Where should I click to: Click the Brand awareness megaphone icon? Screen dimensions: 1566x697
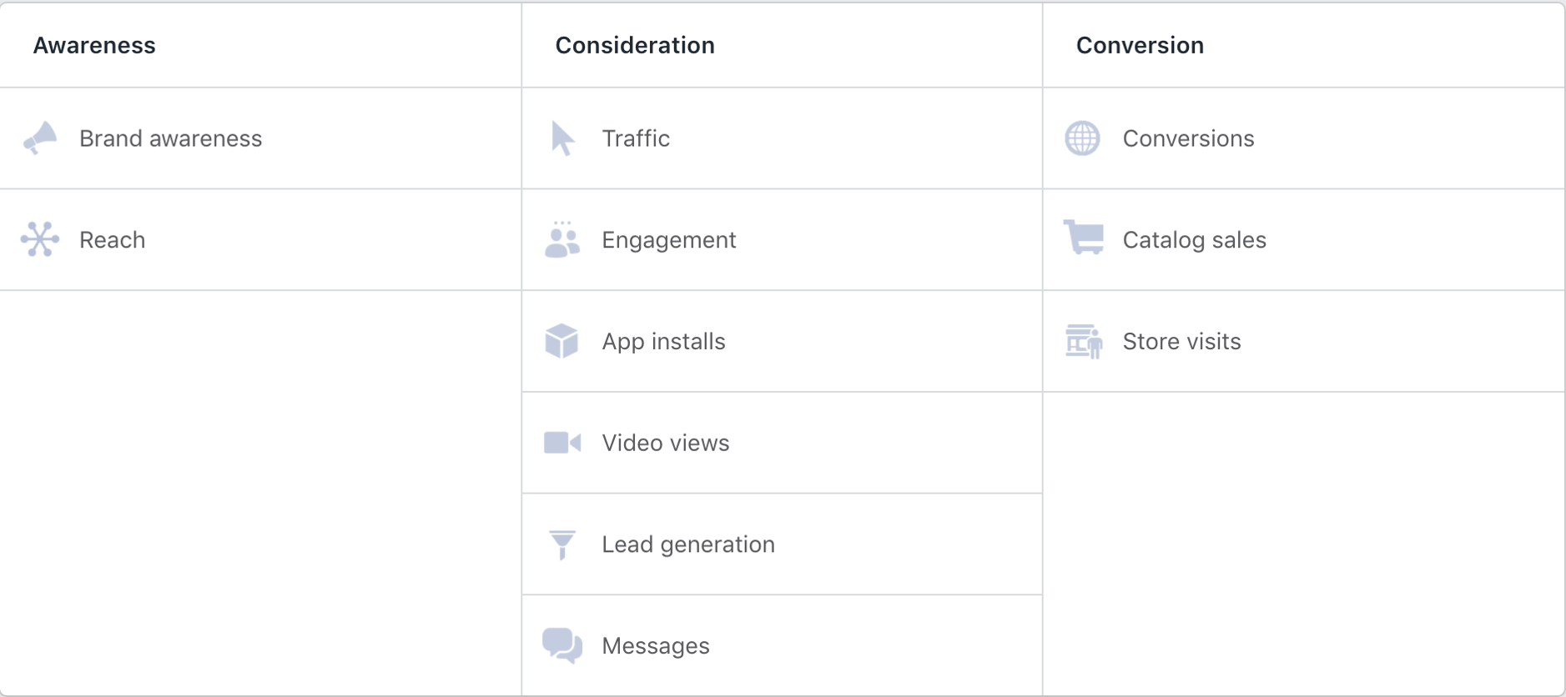tap(40, 138)
